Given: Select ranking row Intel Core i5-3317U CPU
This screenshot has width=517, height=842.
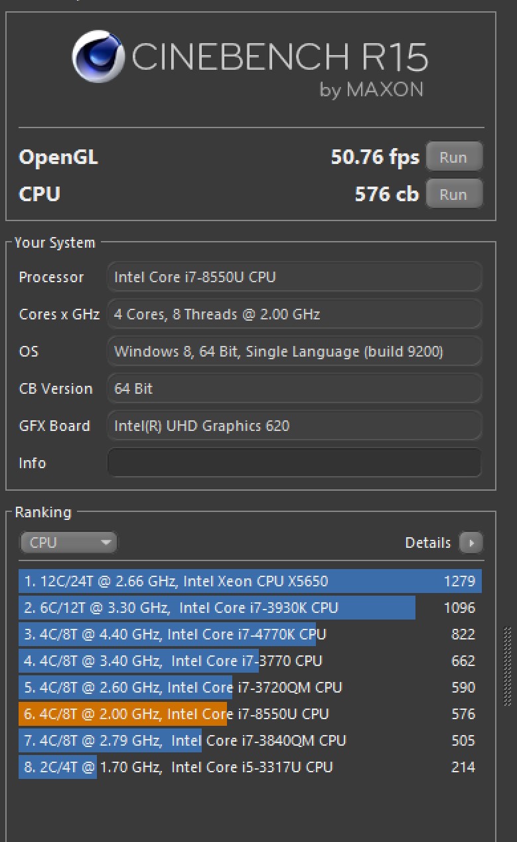Looking at the screenshot, I should [250, 767].
